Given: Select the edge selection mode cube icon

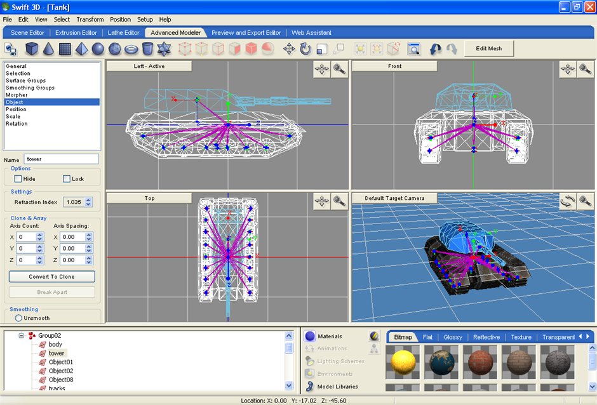Looking at the screenshot, I should pyautogui.click(x=201, y=49).
